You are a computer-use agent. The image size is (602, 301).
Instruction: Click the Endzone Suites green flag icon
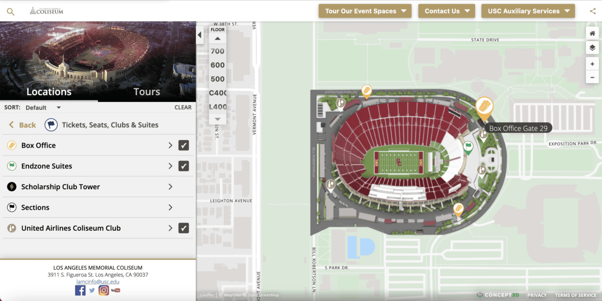click(11, 166)
